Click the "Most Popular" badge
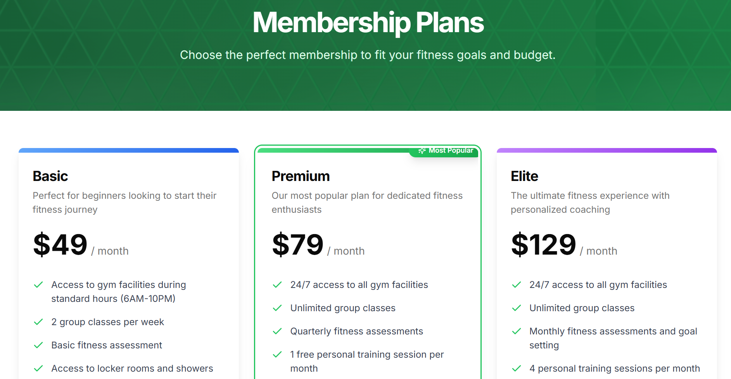This screenshot has height=379, width=731. (x=444, y=150)
